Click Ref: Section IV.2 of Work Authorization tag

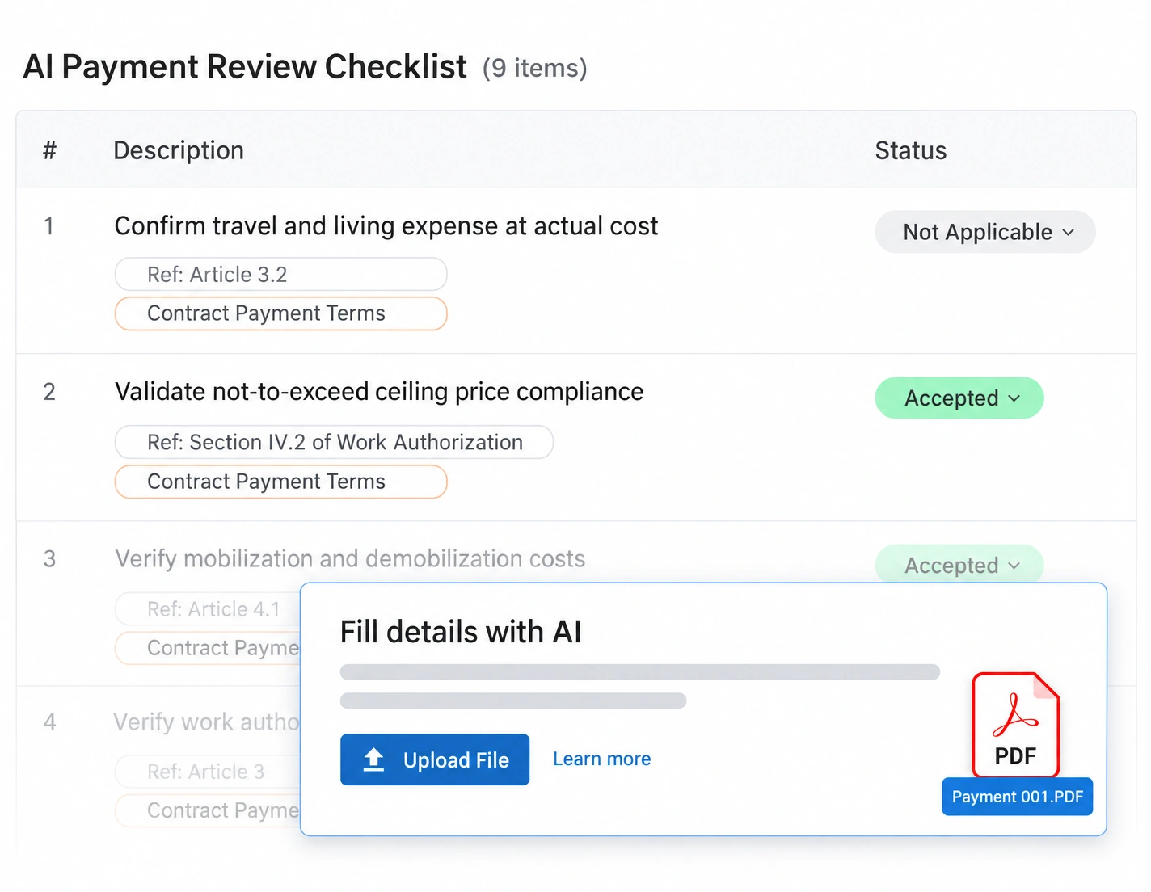click(335, 442)
